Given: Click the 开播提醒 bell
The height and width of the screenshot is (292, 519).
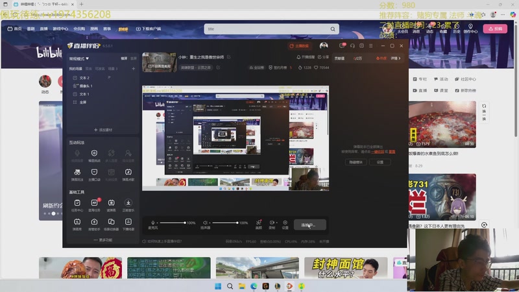Looking at the screenshot, I should [298, 57].
